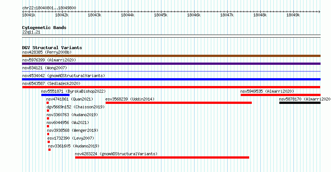This screenshot has height=172, width=331.
Task: Click small red nsv6044956 marker
Action: (48, 126)
